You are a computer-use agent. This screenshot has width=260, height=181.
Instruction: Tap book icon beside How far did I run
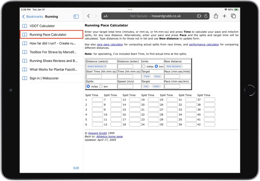point(25,43)
